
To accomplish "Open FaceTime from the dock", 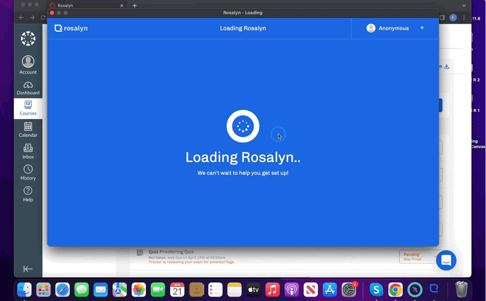I will [158, 290].
